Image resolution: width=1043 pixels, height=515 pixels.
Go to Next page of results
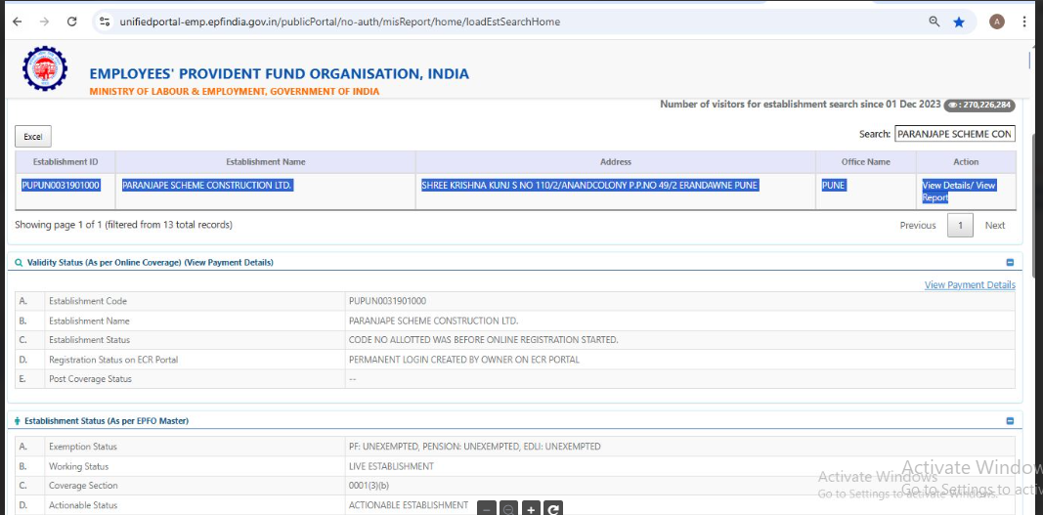pos(994,226)
